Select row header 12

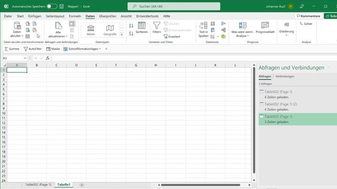[x=4, y=123]
